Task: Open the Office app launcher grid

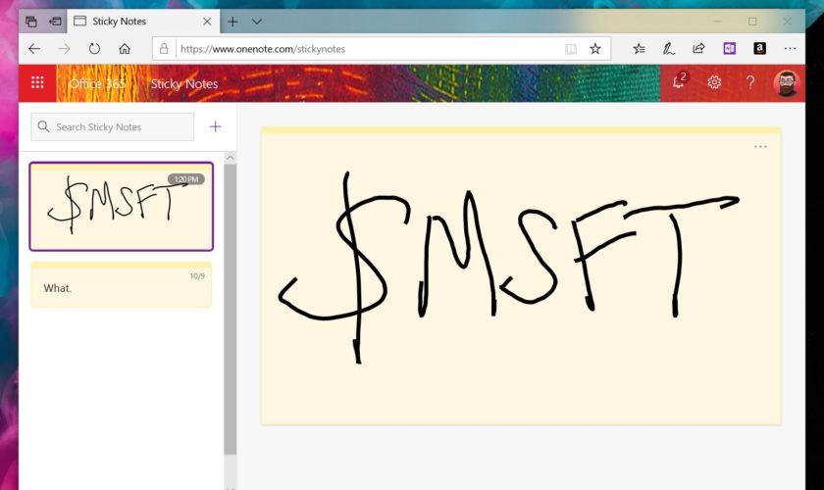Action: 37,82
